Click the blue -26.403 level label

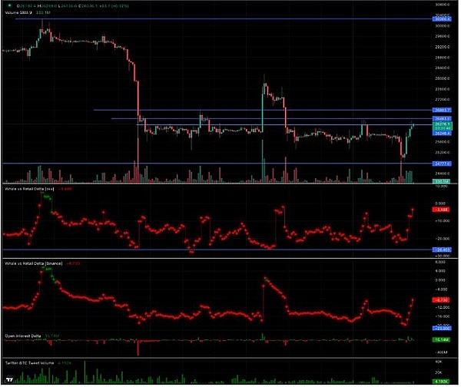[442, 250]
